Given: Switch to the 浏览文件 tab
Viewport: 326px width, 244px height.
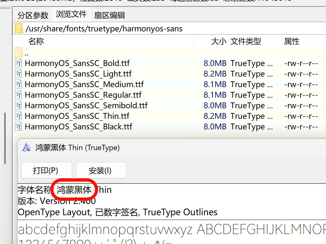Looking at the screenshot, I should tap(71, 14).
